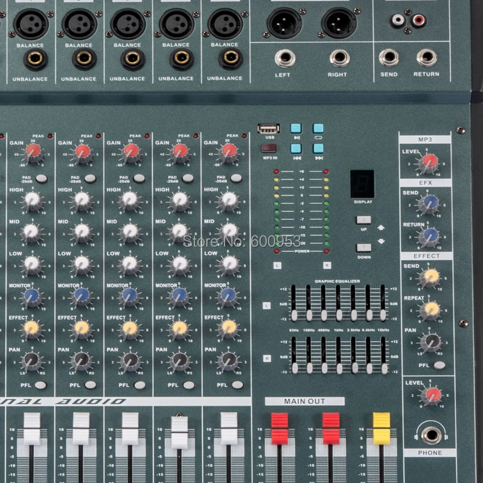Click UNBALANCE jack nearest the LEFT output
The height and width of the screenshot is (483, 483).
coord(231,58)
